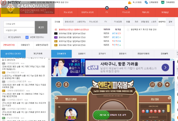Open 동행복권 후기 게시판 notice link
The height and width of the screenshot is (121, 178).
(x=144, y=29)
